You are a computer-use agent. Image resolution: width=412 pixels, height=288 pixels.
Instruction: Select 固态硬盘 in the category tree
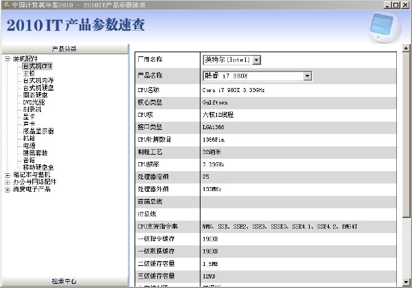(x=35, y=95)
